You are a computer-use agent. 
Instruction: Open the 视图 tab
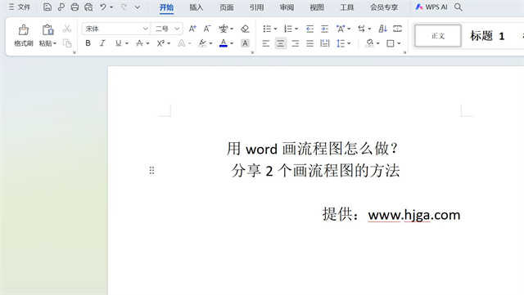(x=317, y=7)
